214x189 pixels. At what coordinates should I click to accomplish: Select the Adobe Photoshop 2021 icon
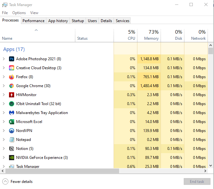[x=12, y=59]
